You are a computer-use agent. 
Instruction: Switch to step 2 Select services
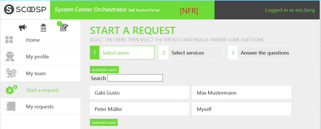coord(191,53)
